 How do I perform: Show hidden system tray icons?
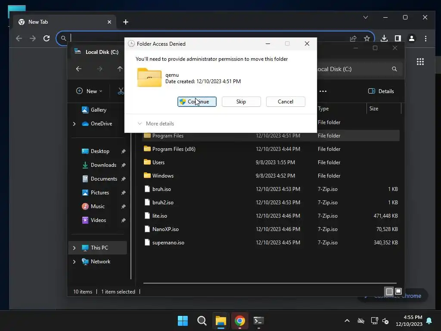[x=347, y=321]
